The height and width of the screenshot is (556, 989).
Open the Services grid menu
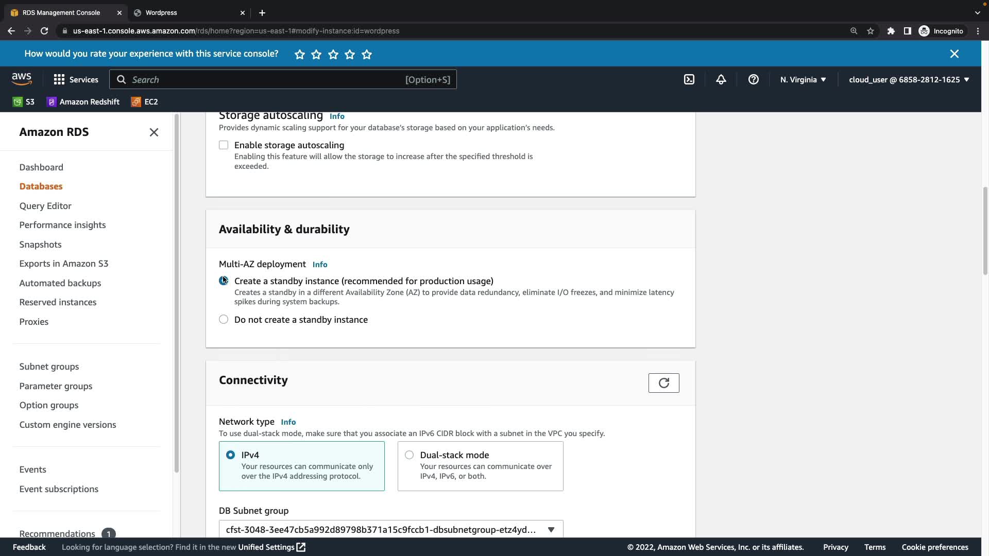[76, 79]
